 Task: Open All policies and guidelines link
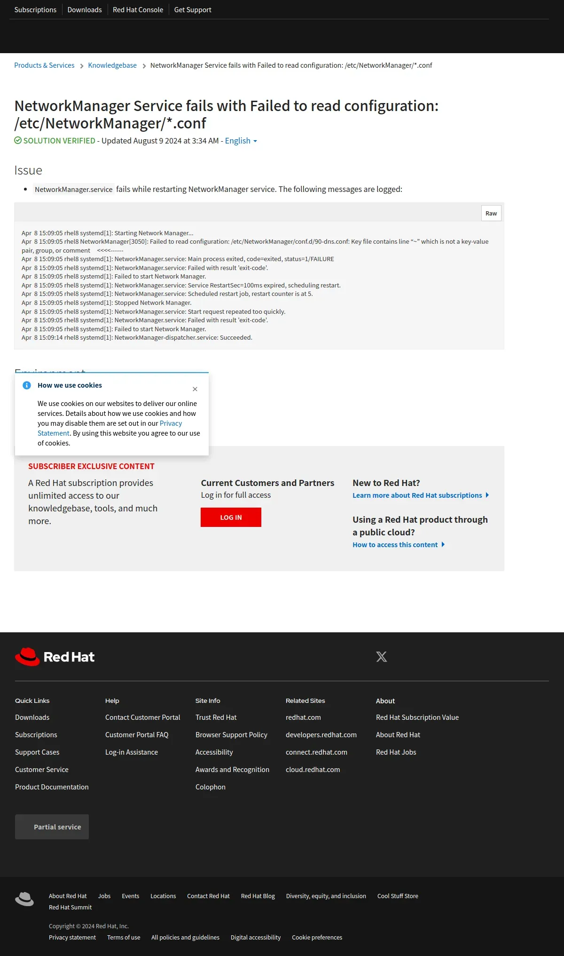pos(185,938)
